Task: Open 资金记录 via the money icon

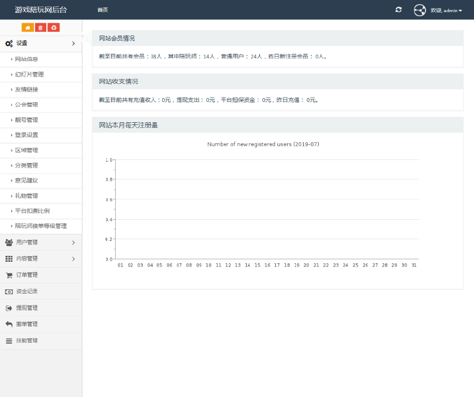Action: [x=9, y=291]
